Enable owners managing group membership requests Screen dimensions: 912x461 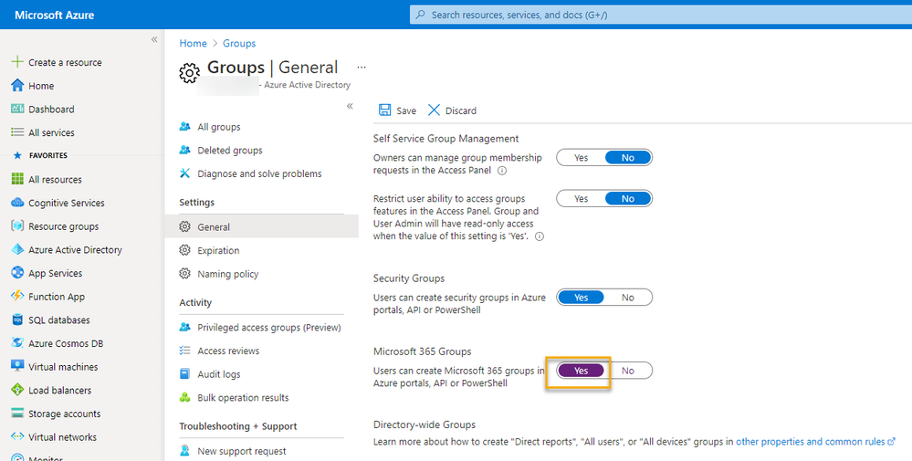click(x=581, y=158)
